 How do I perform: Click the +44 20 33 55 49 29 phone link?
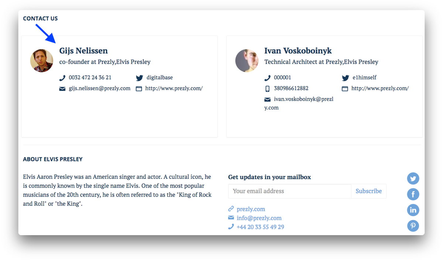coord(260,227)
